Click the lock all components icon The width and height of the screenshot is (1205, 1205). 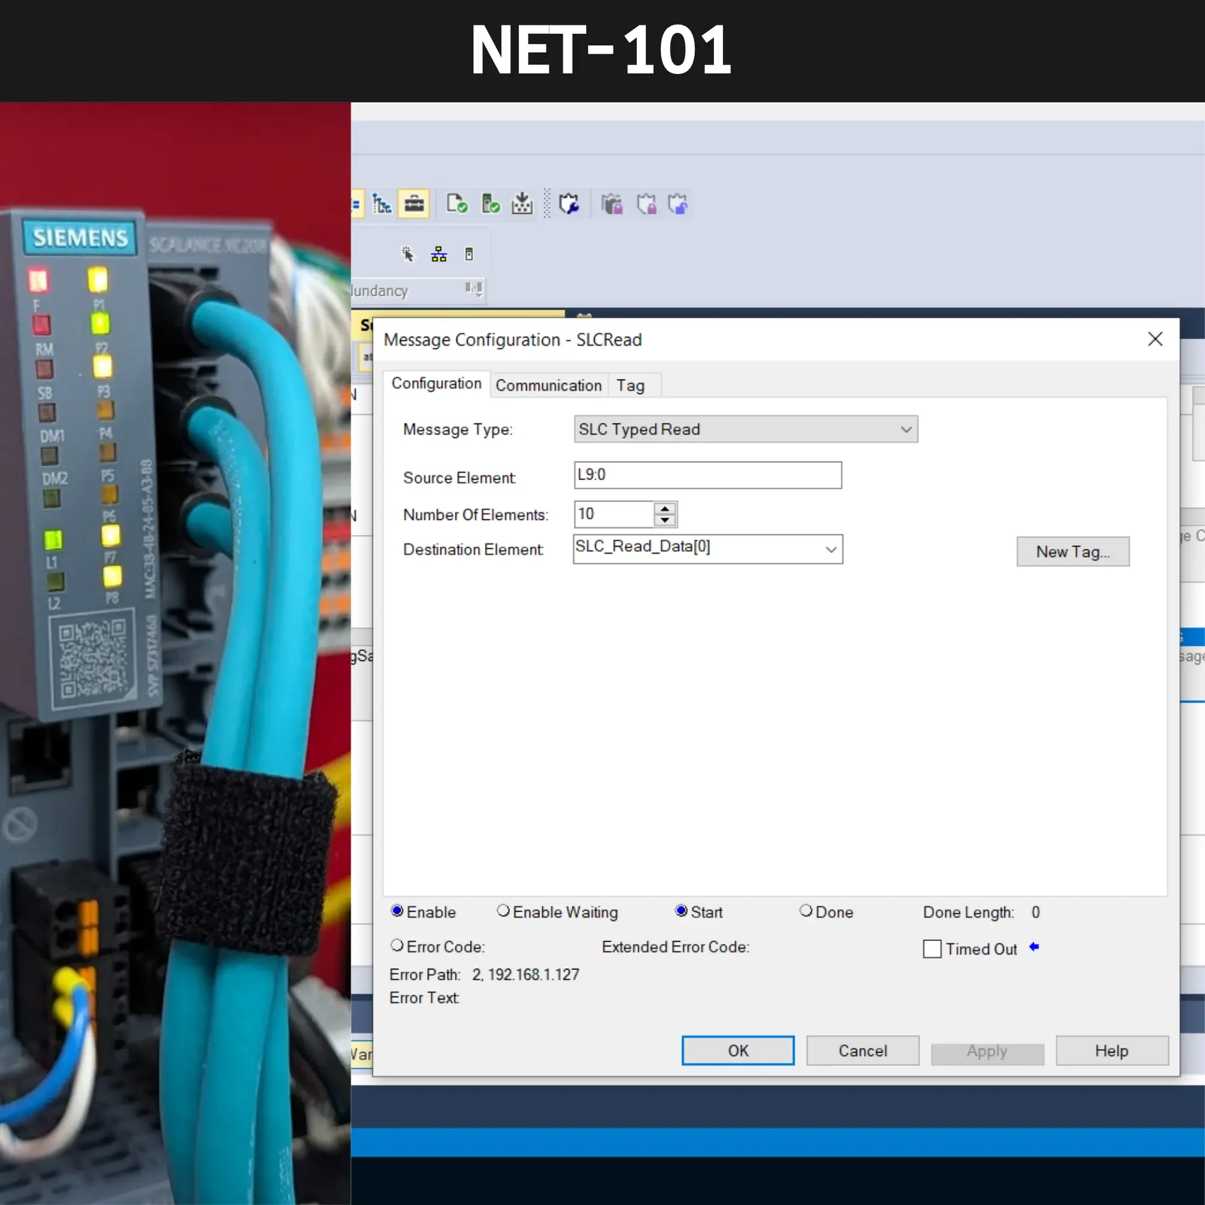click(612, 204)
